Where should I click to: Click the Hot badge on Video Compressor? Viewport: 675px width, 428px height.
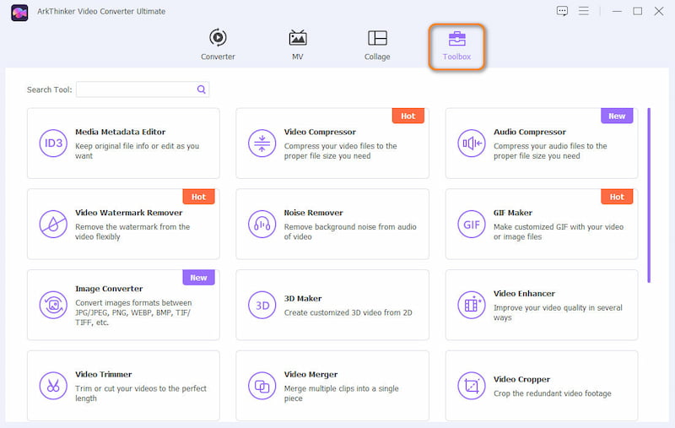pyautogui.click(x=408, y=116)
